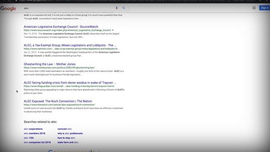Click the theguardian.com green URL
The height and width of the screenshot is (152, 270).
pyautogui.click(x=69, y=86)
